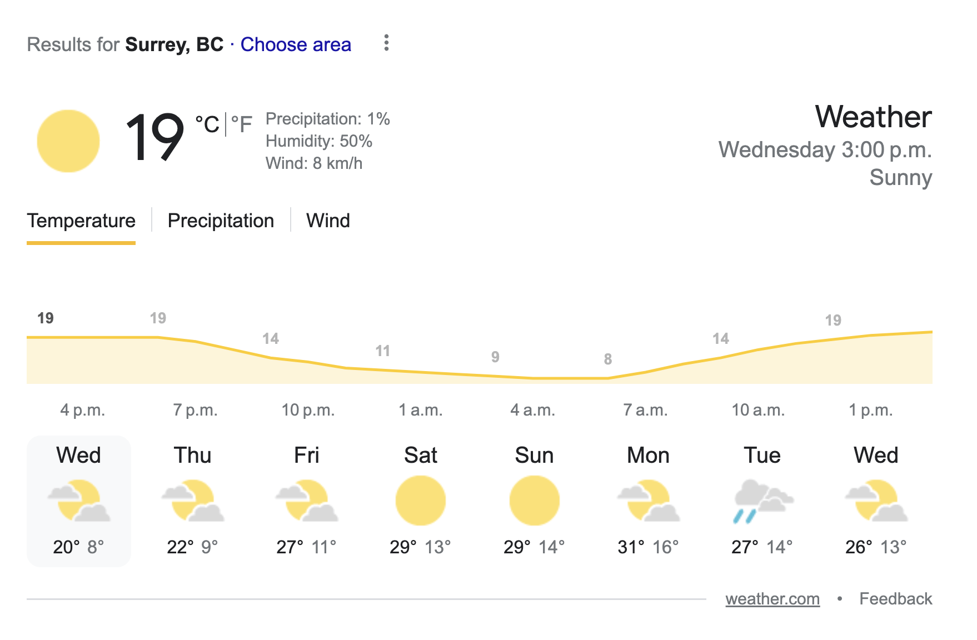Switch temperature units to °C

pyautogui.click(x=207, y=124)
